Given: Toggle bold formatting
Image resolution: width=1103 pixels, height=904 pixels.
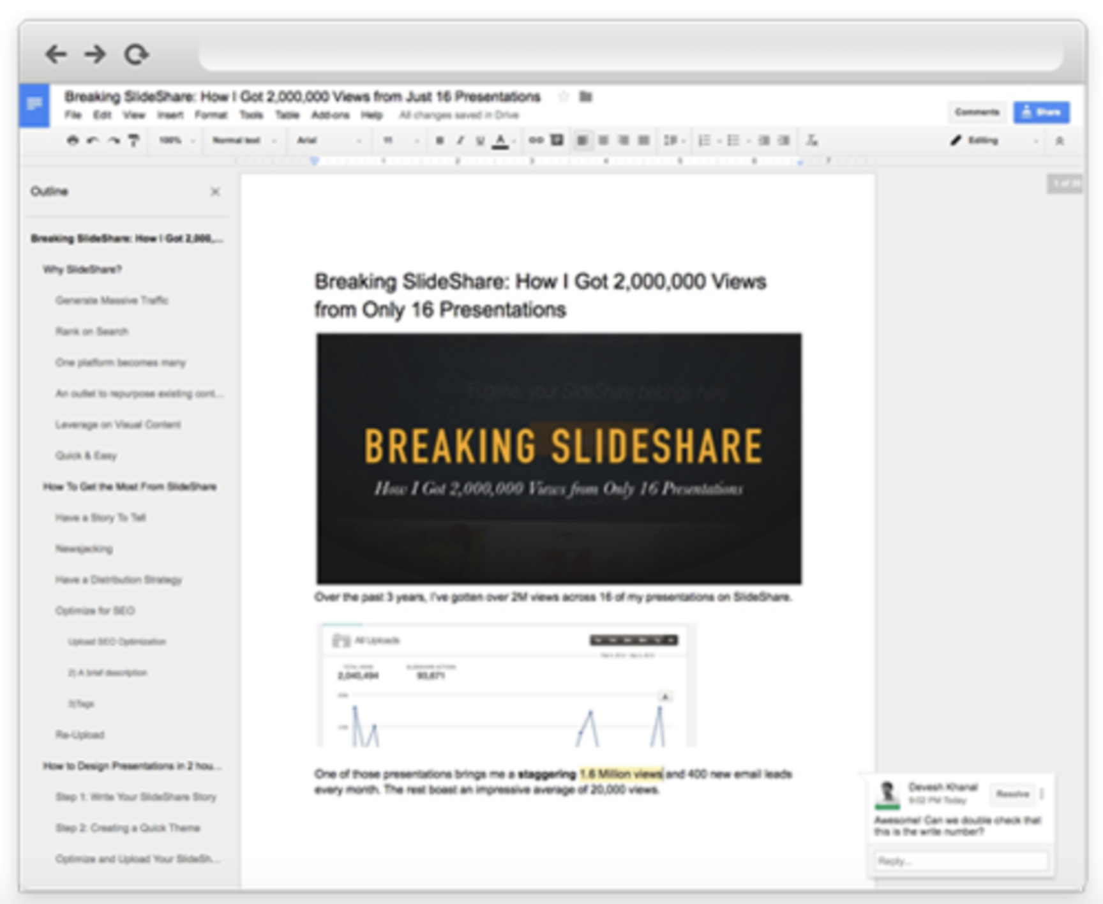Looking at the screenshot, I should pos(439,140).
